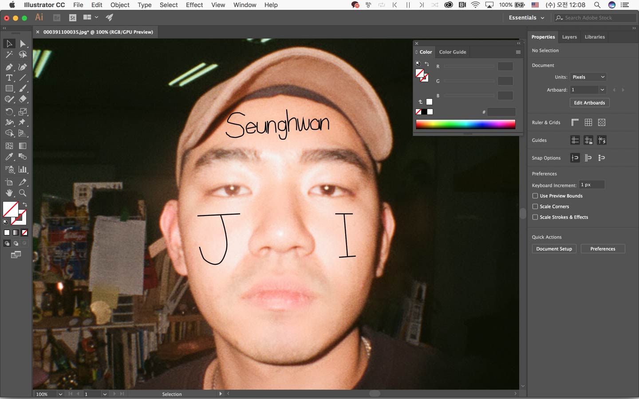Image resolution: width=639 pixels, height=399 pixels.
Task: Switch to the Color Guide tab
Action: [x=453, y=52]
